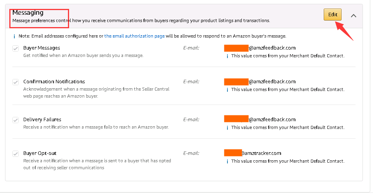Toggle the Buyer Opt-out checkbox
The image size is (373, 194).
16,154
